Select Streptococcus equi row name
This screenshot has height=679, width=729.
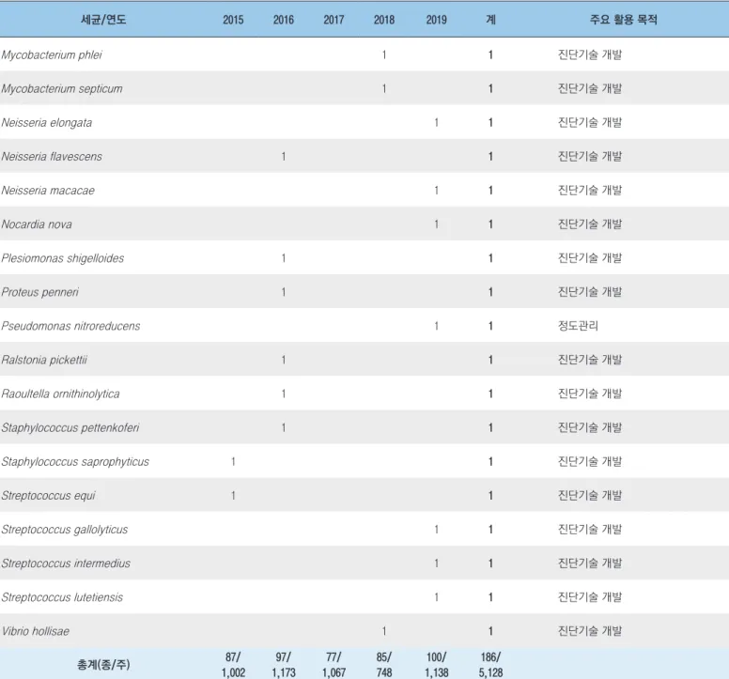pos(48,496)
